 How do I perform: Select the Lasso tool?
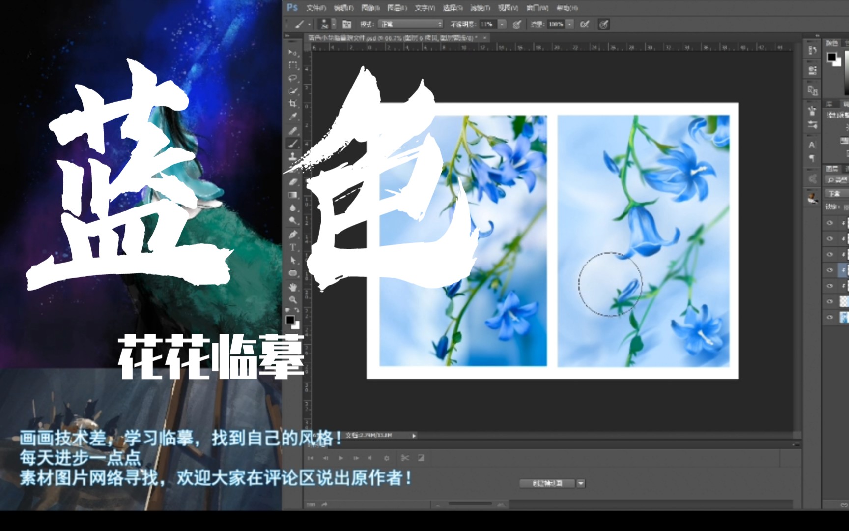pyautogui.click(x=293, y=78)
